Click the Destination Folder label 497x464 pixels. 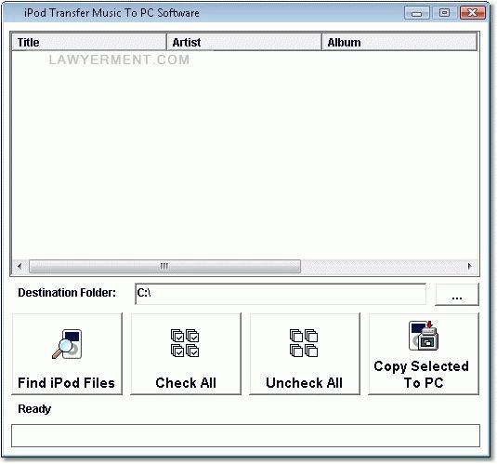(67, 293)
